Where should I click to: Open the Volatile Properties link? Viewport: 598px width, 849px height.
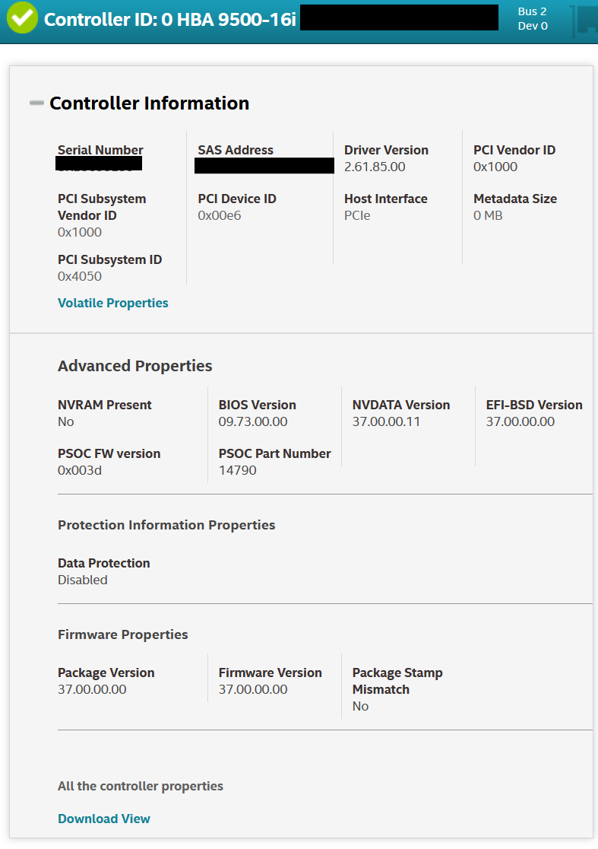[113, 303]
